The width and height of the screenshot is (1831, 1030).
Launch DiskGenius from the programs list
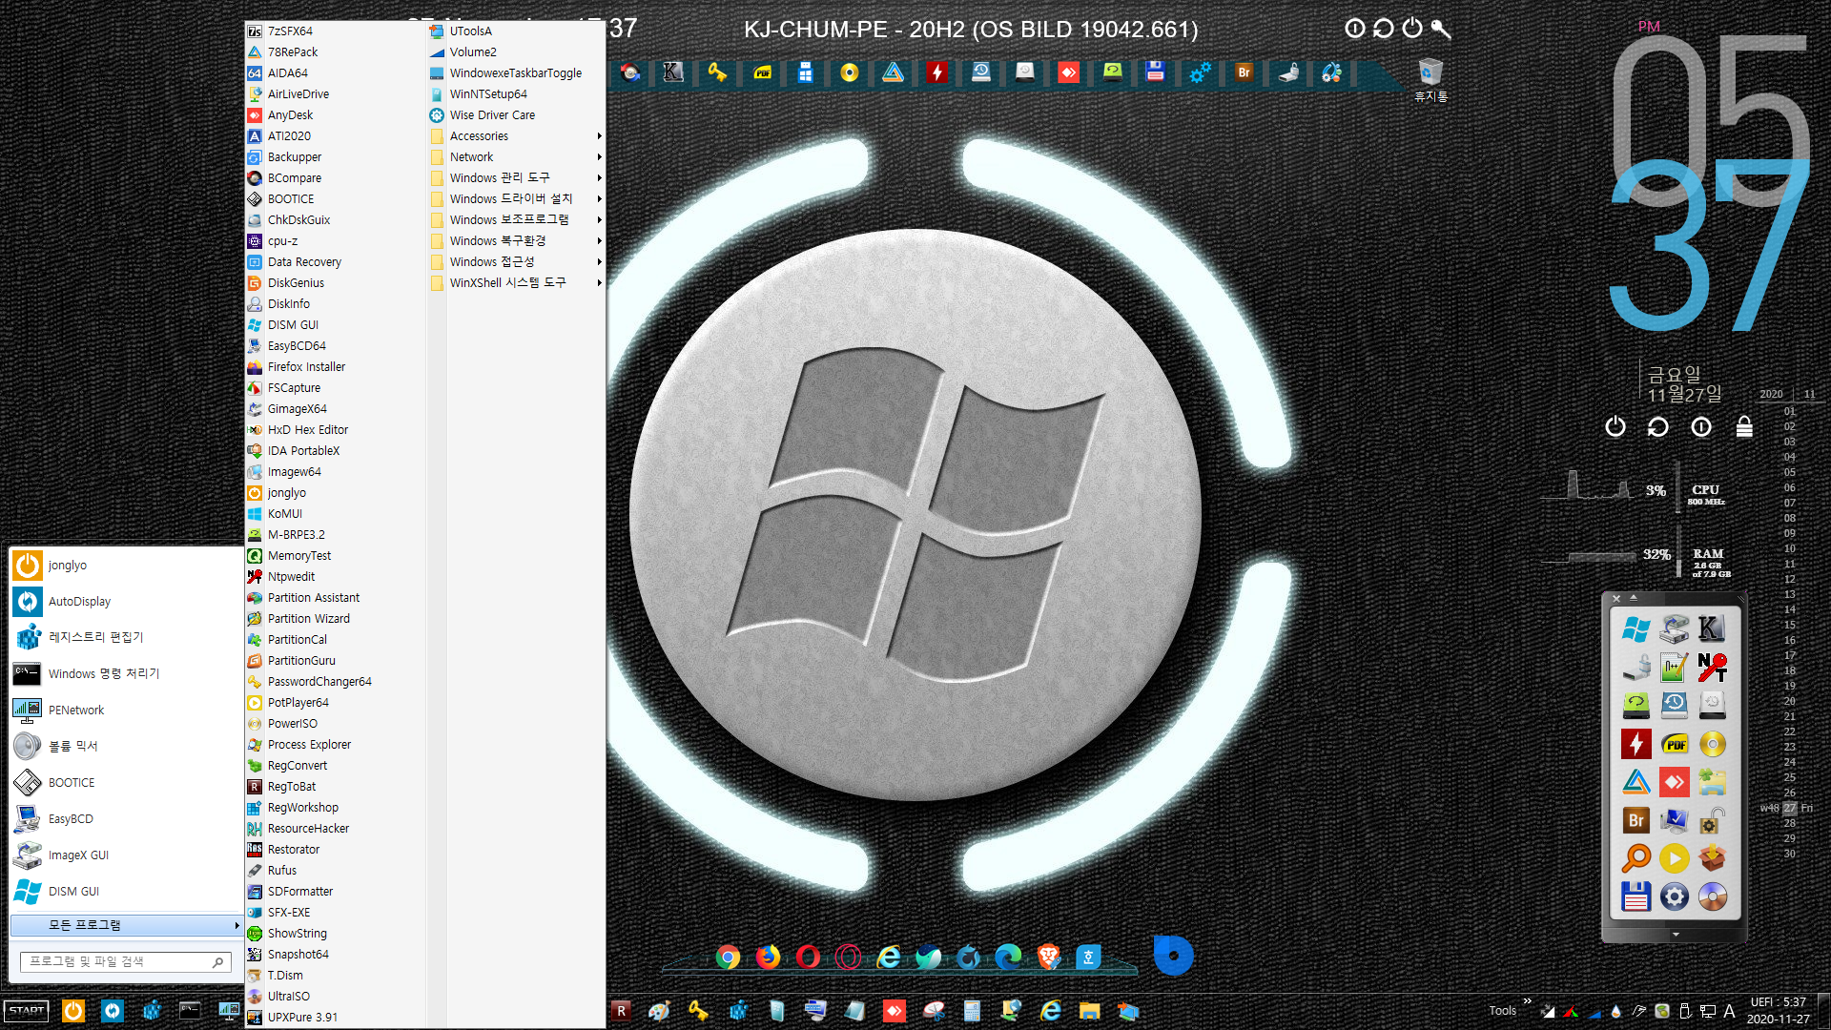click(x=335, y=283)
